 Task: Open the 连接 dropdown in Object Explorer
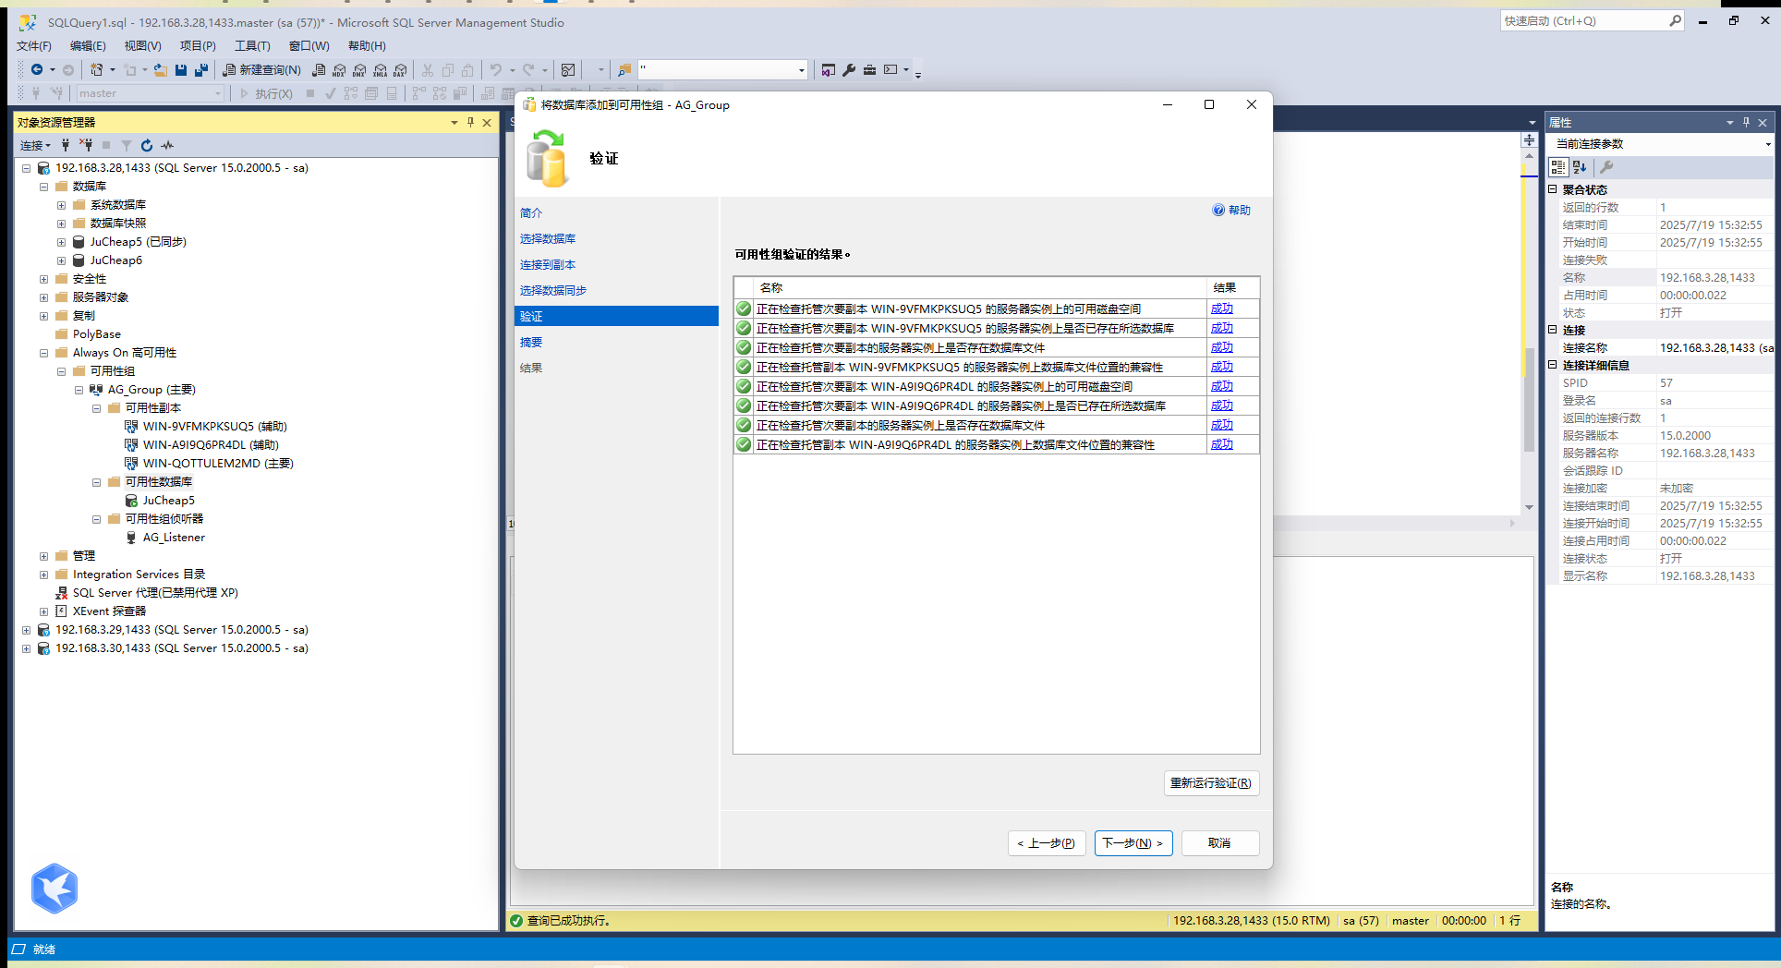36,145
